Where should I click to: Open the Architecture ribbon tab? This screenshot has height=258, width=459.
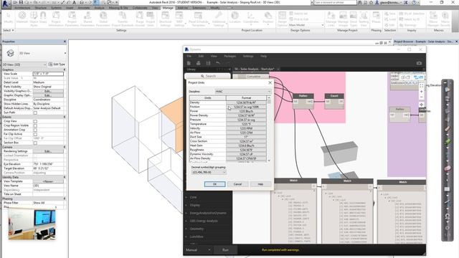pyautogui.click(x=22, y=8)
